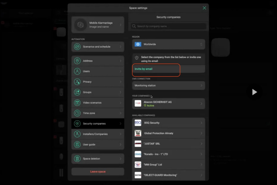The width and height of the screenshot is (277, 185).
Task: Select the Video scenarios icon
Action: click(77, 103)
